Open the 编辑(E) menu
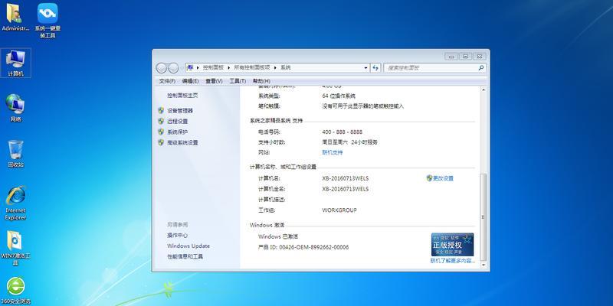 [190, 81]
